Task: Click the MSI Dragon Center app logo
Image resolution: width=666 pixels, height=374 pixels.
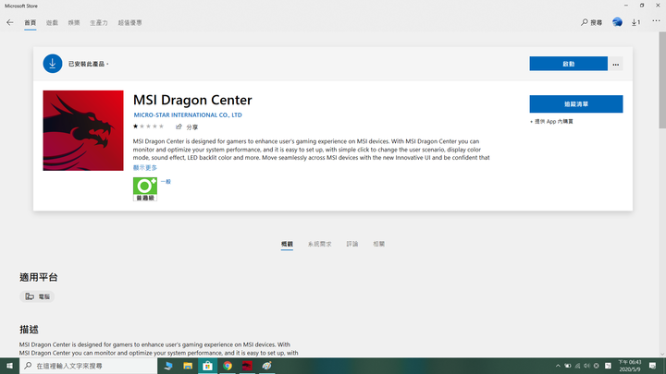Action: tap(83, 130)
